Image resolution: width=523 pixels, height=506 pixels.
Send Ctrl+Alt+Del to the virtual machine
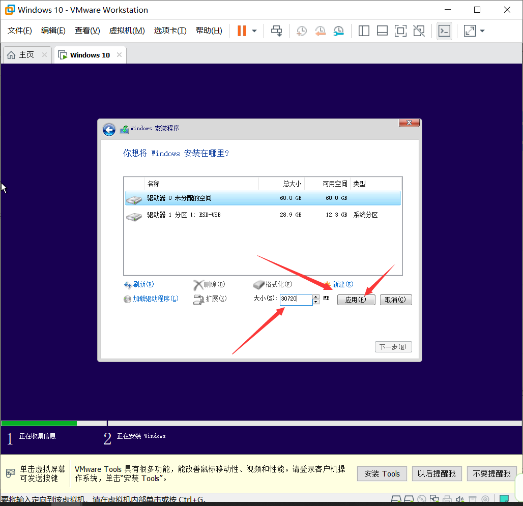point(276,31)
